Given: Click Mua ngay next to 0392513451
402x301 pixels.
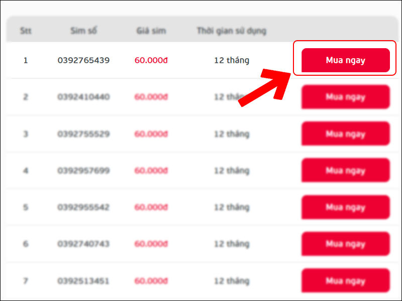Looking at the screenshot, I should tap(346, 280).
